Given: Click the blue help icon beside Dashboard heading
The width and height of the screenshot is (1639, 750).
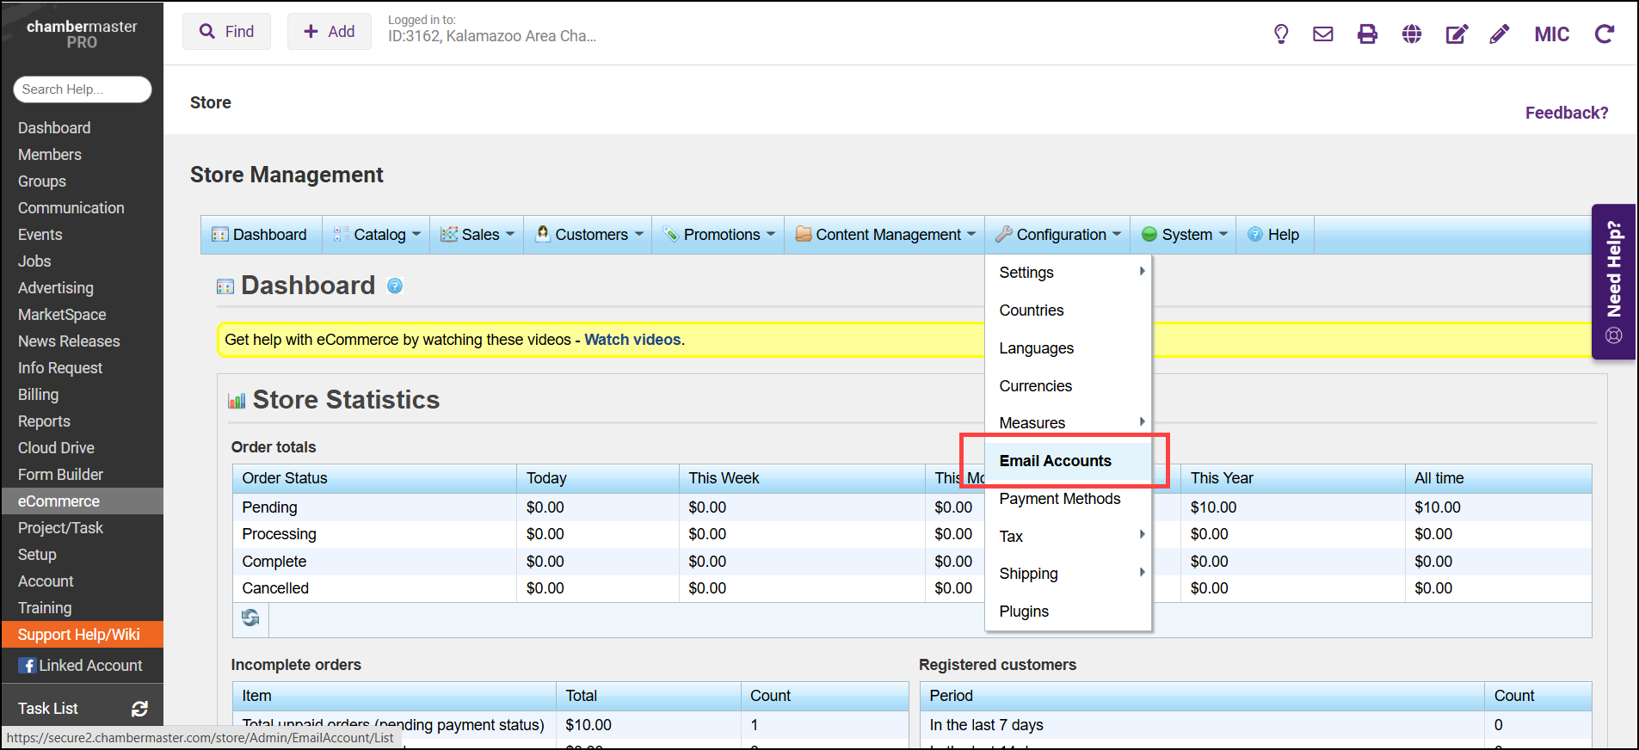Looking at the screenshot, I should pos(395,286).
